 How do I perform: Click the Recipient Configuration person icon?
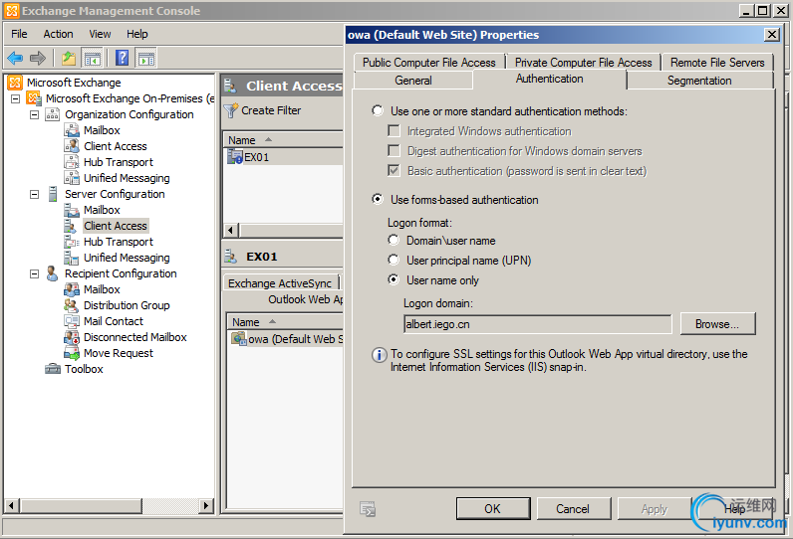(x=52, y=273)
